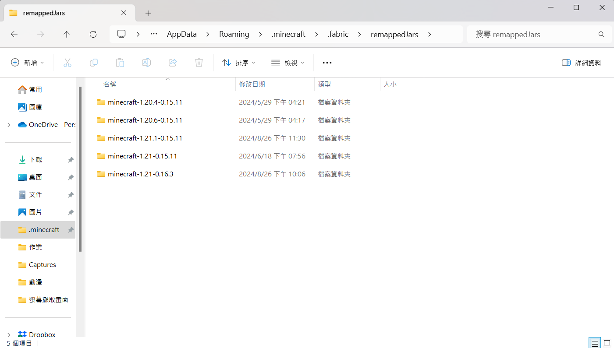The width and height of the screenshot is (614, 348).
Task: Show hidden breadcrumb path via ellipsis
Action: click(x=153, y=34)
